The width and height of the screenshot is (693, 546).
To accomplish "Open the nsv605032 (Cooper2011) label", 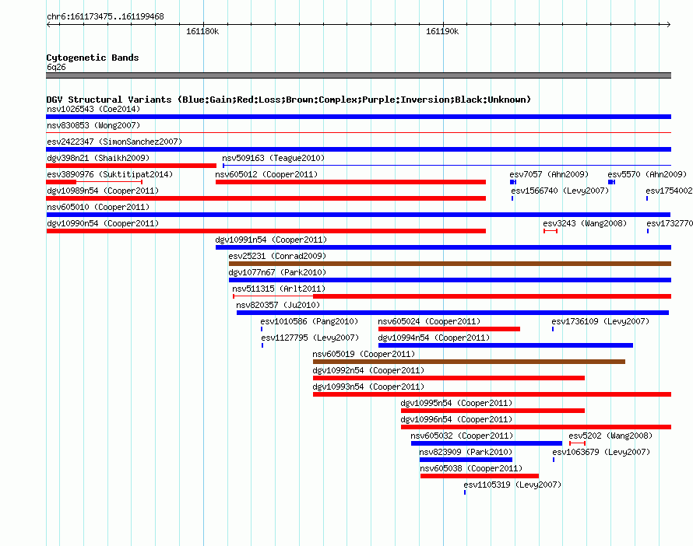I will click(462, 436).
